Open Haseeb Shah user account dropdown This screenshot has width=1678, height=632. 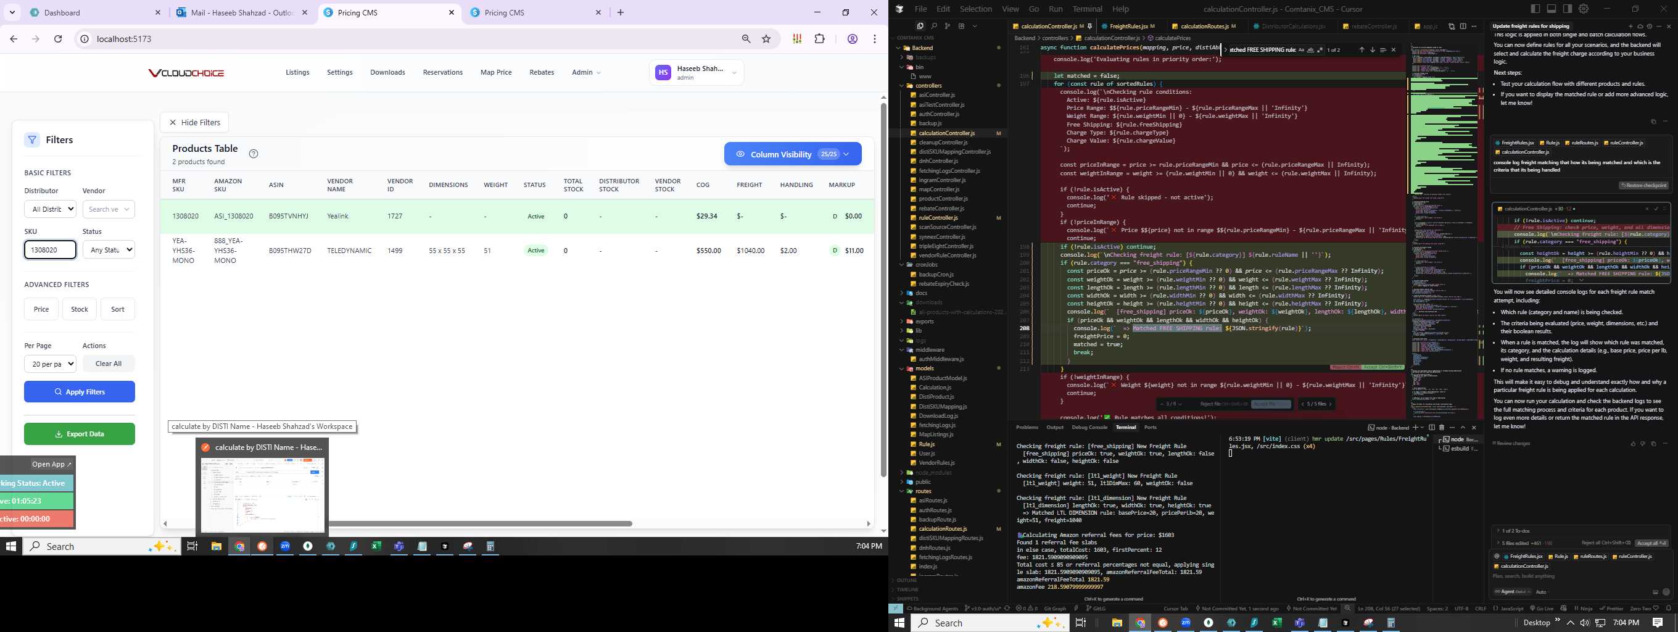coord(696,72)
